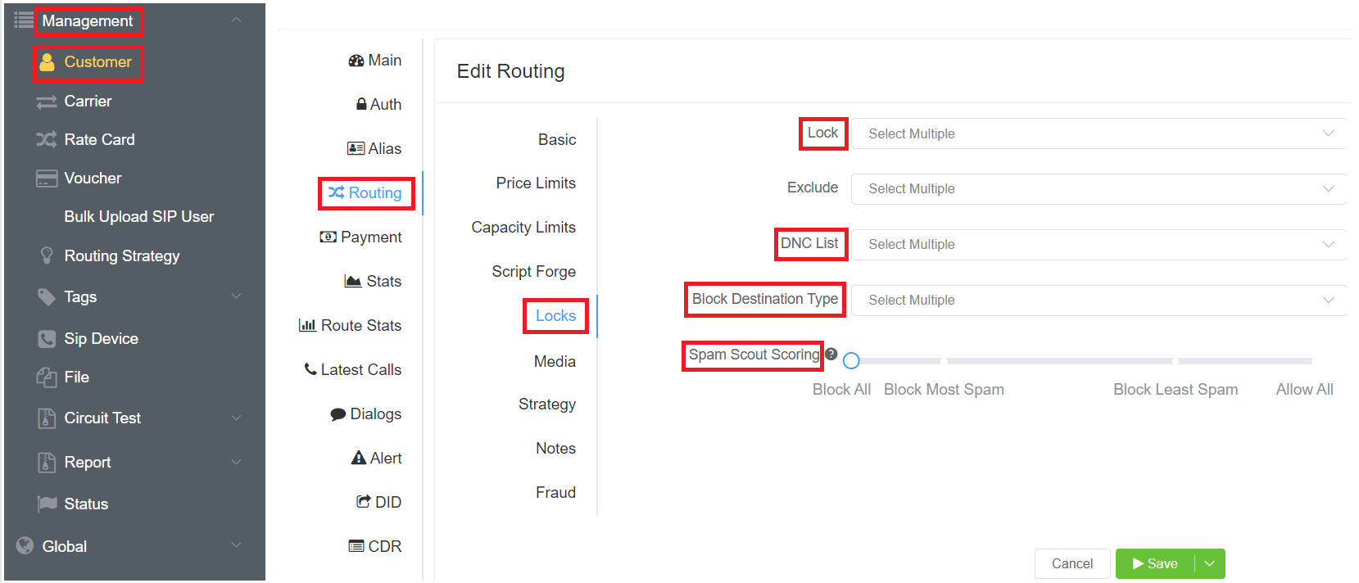Viewport: 1359px width, 583px height.
Task: Click the Rate Card shuffle icon
Action: point(47,140)
